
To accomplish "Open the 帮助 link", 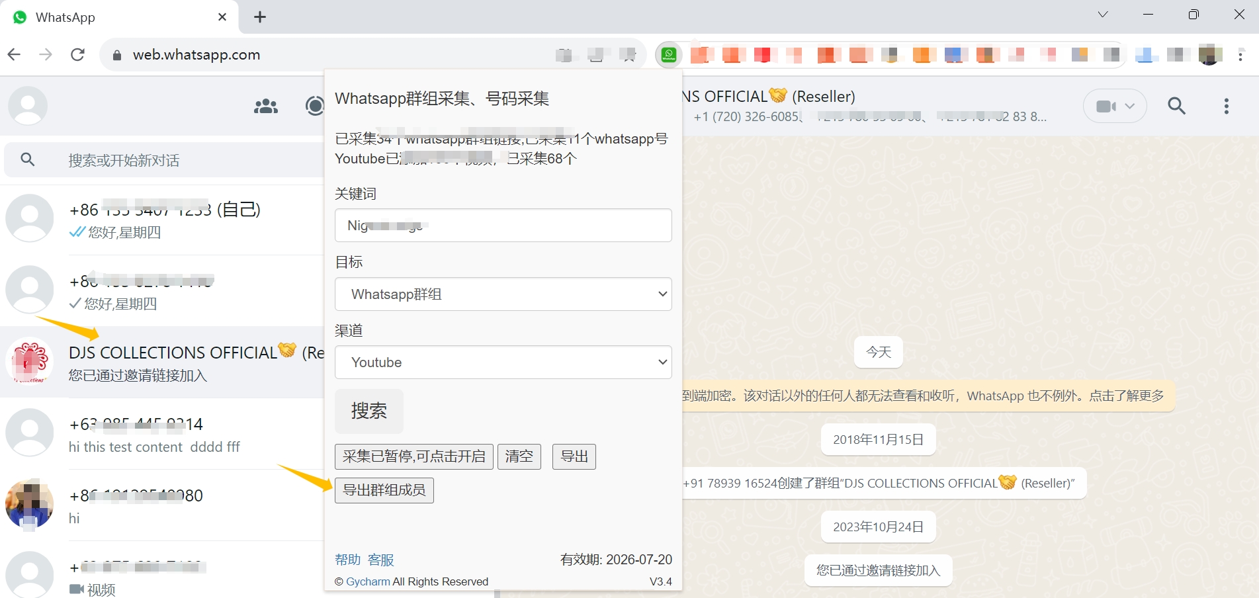I will coord(348,560).
